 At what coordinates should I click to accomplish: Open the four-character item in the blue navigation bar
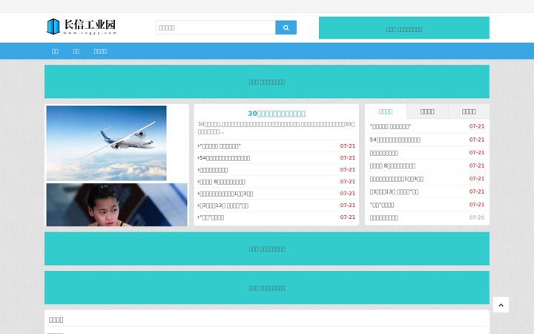(100, 51)
